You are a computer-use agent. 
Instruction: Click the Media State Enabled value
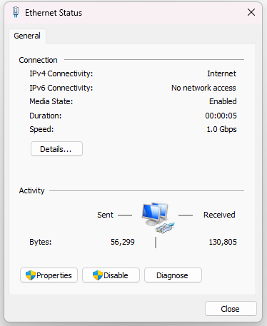point(223,101)
